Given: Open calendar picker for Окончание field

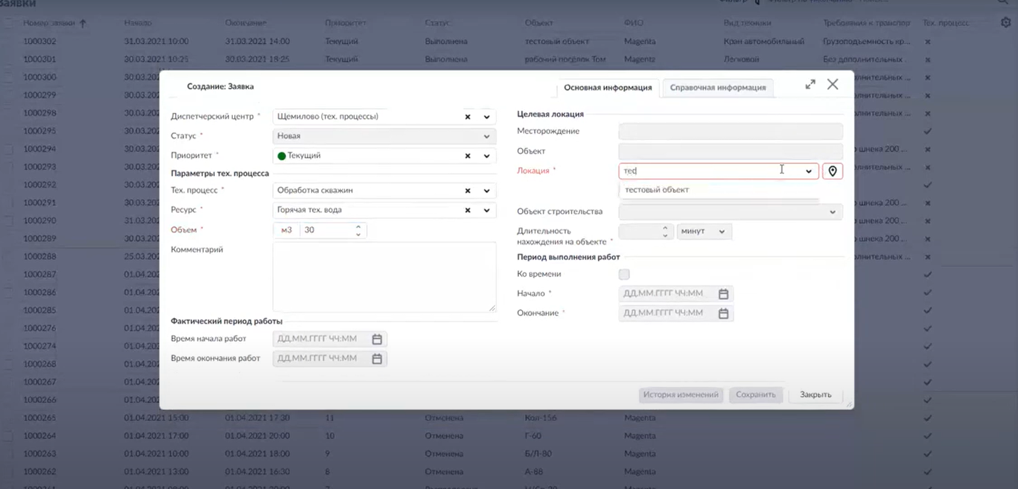Looking at the screenshot, I should coord(723,313).
